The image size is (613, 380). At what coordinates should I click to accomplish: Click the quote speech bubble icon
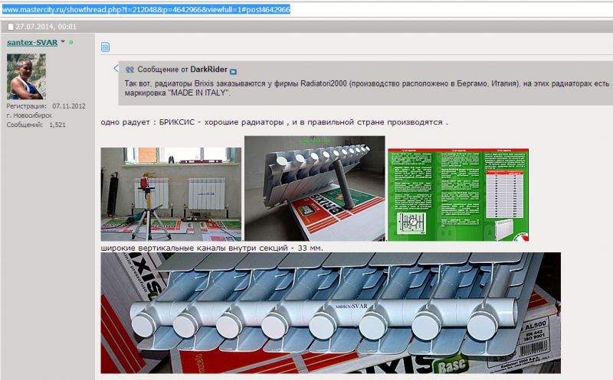pos(129,69)
